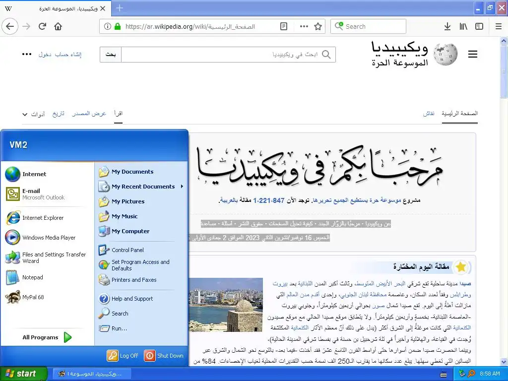Image resolution: width=508 pixels, height=381 pixels.
Task: Open the نقاش discussion tab
Action: coord(429,114)
